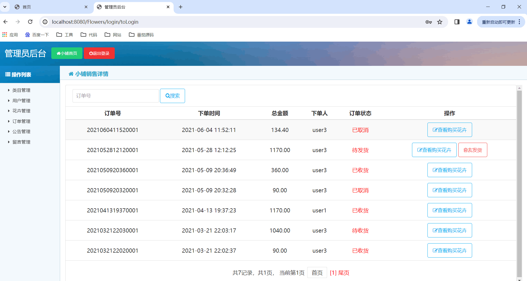
Task: Select the 待收货 status text
Action: (x=360, y=231)
